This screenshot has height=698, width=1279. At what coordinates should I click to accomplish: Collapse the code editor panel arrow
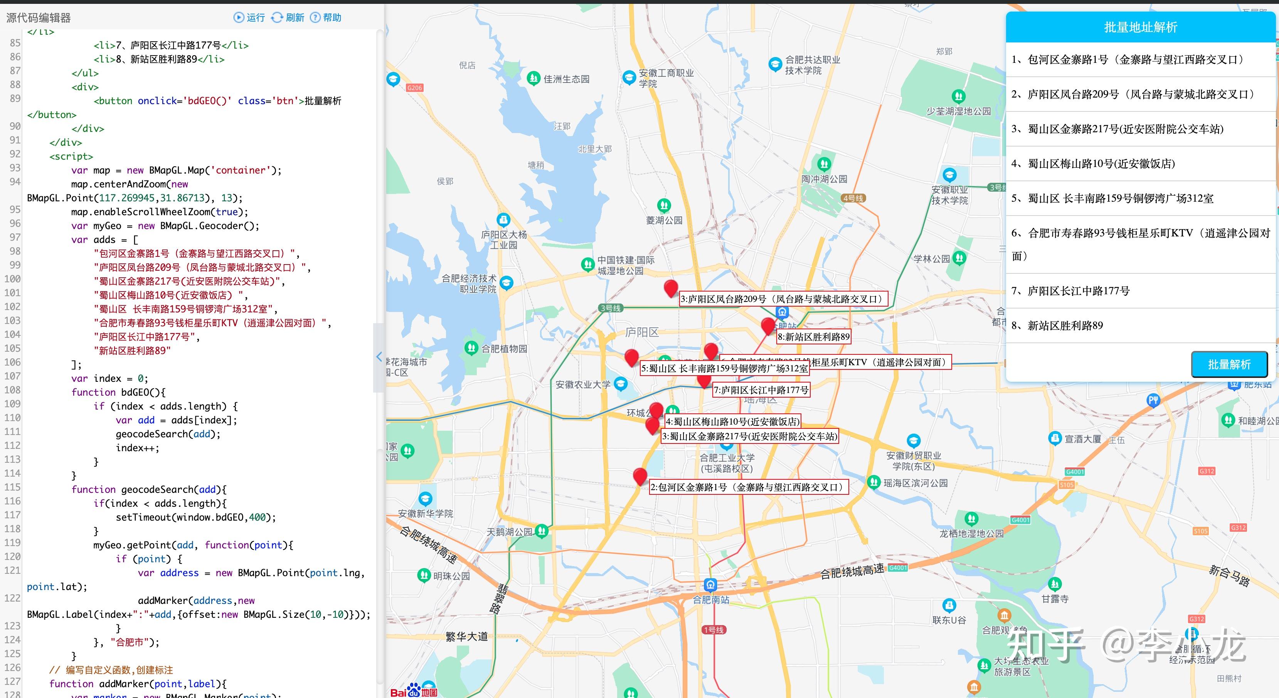[x=379, y=357]
